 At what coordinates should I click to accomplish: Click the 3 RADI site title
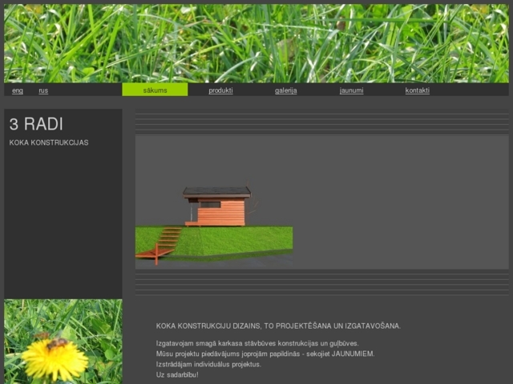pos(36,124)
